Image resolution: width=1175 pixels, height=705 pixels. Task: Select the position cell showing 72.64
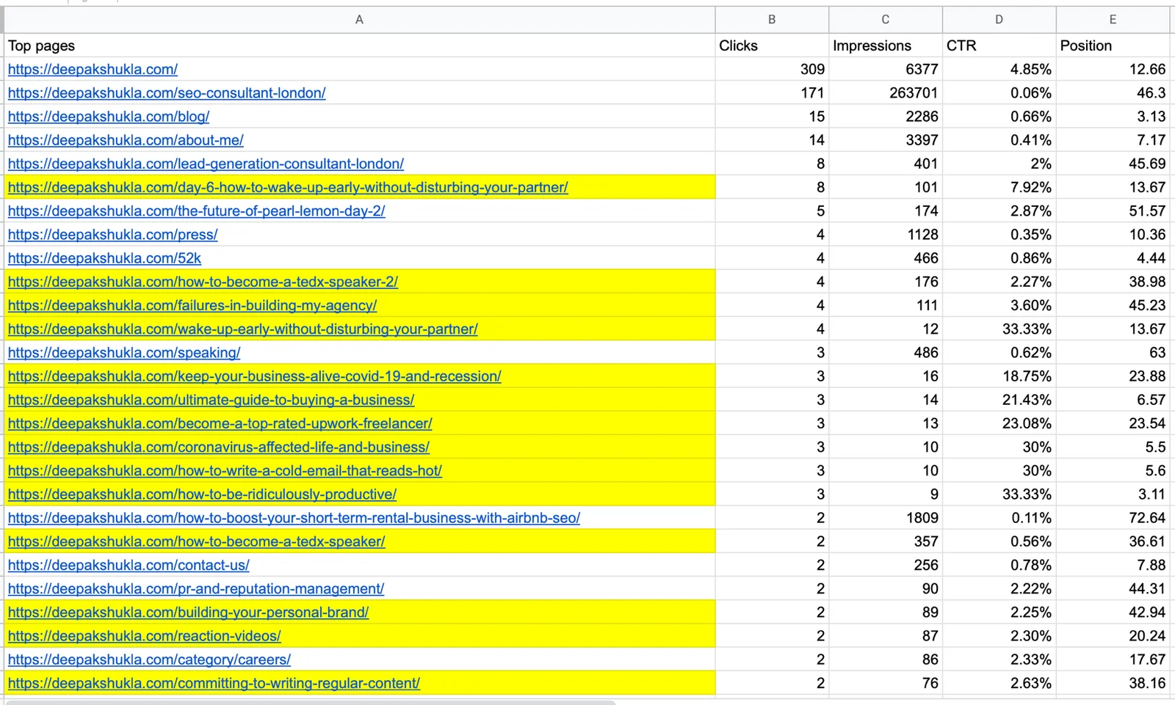coord(1113,518)
